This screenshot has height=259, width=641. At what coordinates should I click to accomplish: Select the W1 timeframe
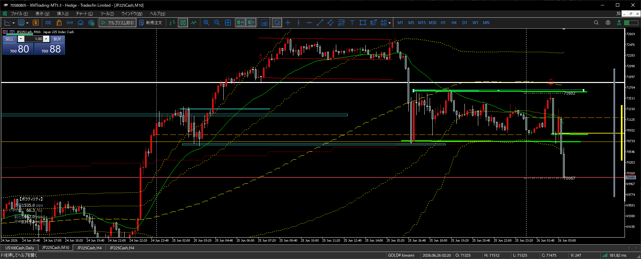tap(475, 23)
